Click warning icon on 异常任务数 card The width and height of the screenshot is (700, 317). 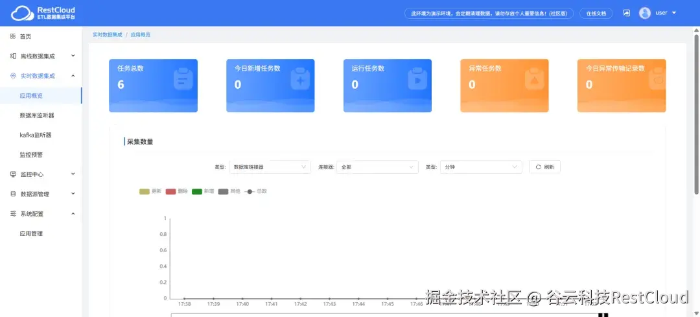[x=534, y=79]
